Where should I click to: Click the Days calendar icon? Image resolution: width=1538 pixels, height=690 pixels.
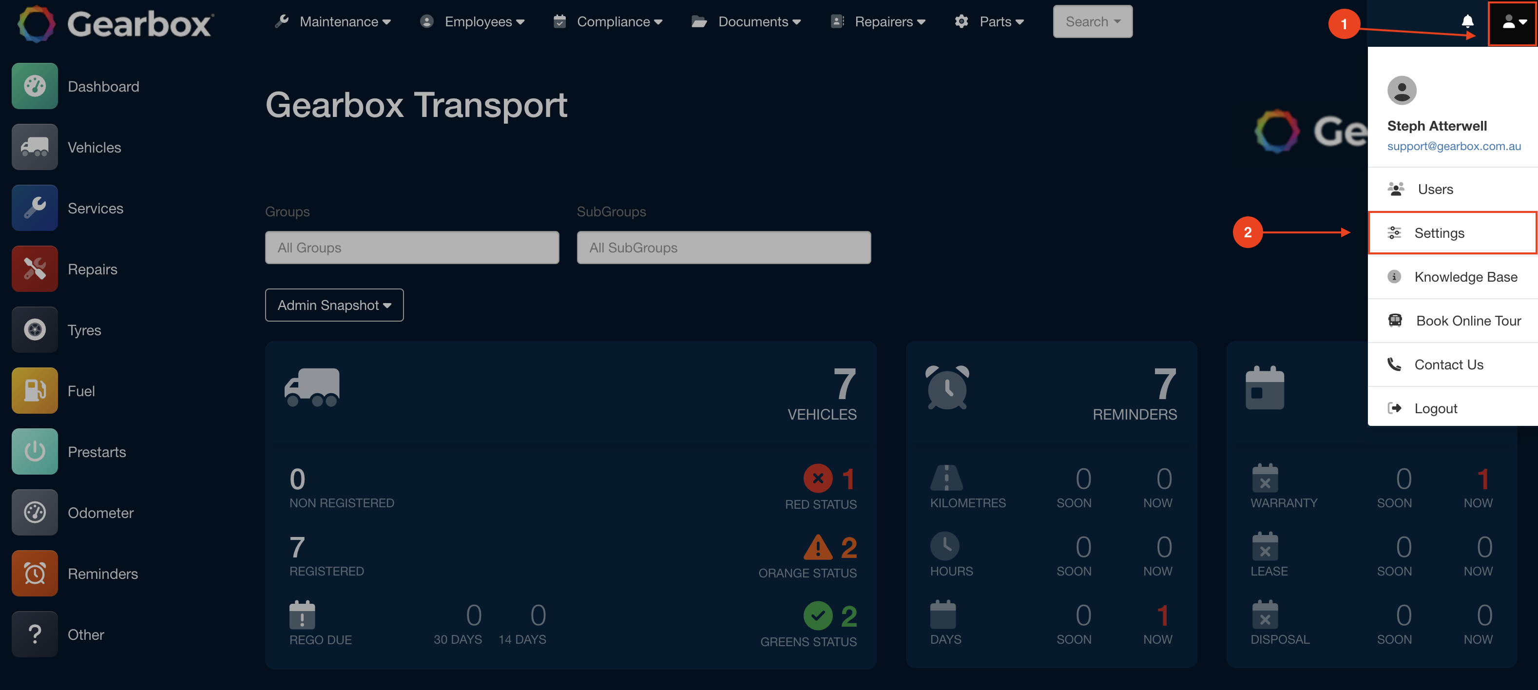pyautogui.click(x=943, y=614)
